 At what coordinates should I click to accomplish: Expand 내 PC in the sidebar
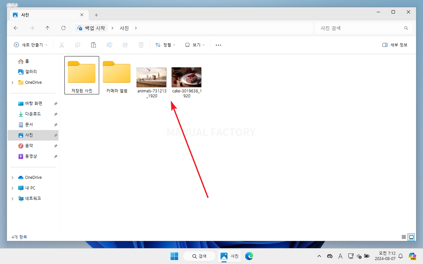12,188
